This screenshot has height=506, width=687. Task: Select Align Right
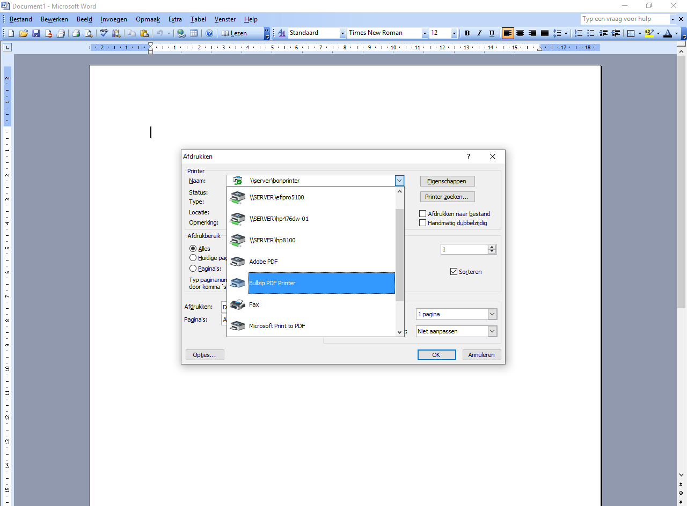[x=532, y=33]
